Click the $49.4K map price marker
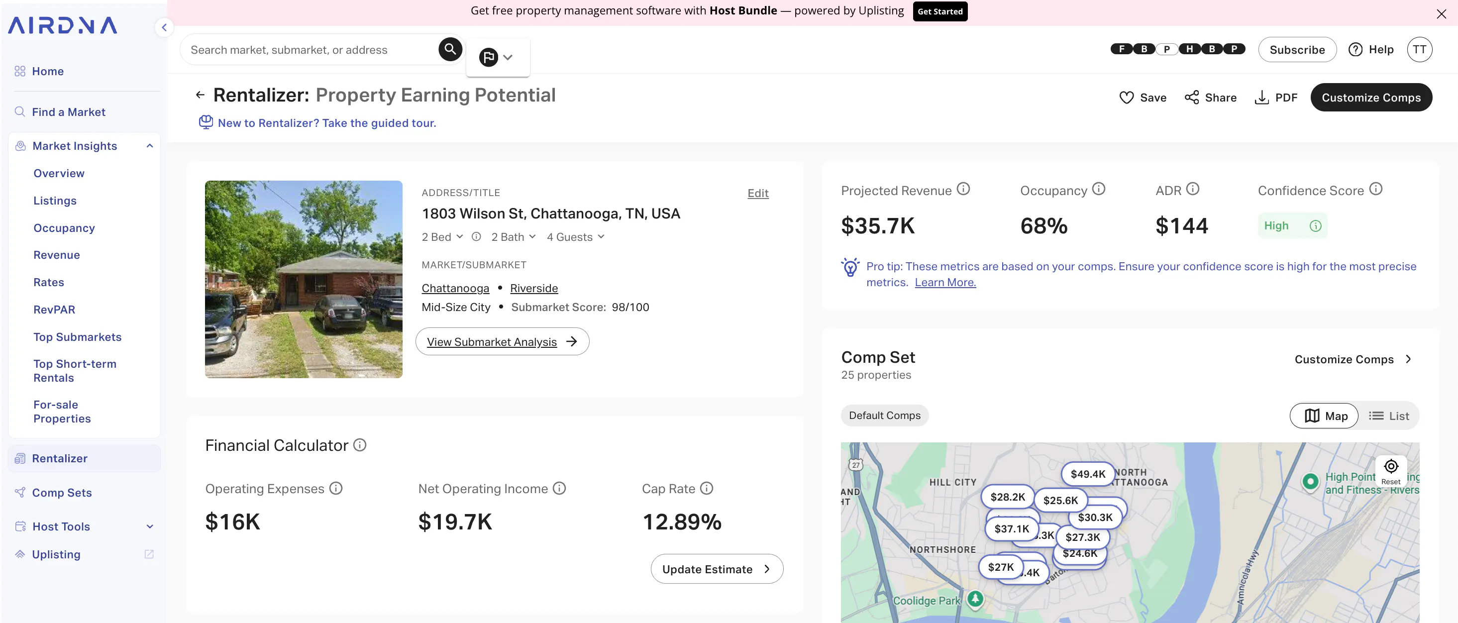 [x=1088, y=474]
